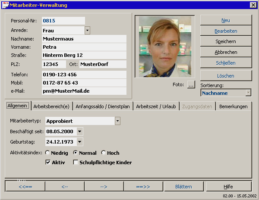This screenshot has height=200, width=259.
Task: Click the Löschen button
Action: click(226, 76)
